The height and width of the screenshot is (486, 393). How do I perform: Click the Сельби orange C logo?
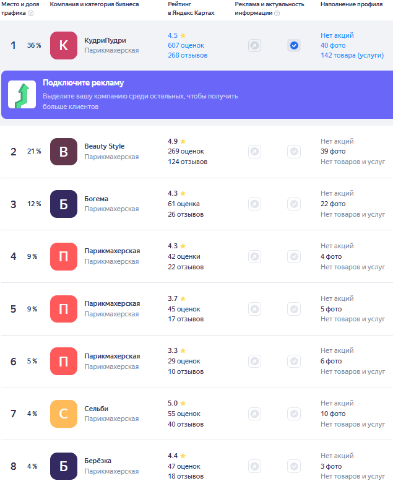point(64,414)
